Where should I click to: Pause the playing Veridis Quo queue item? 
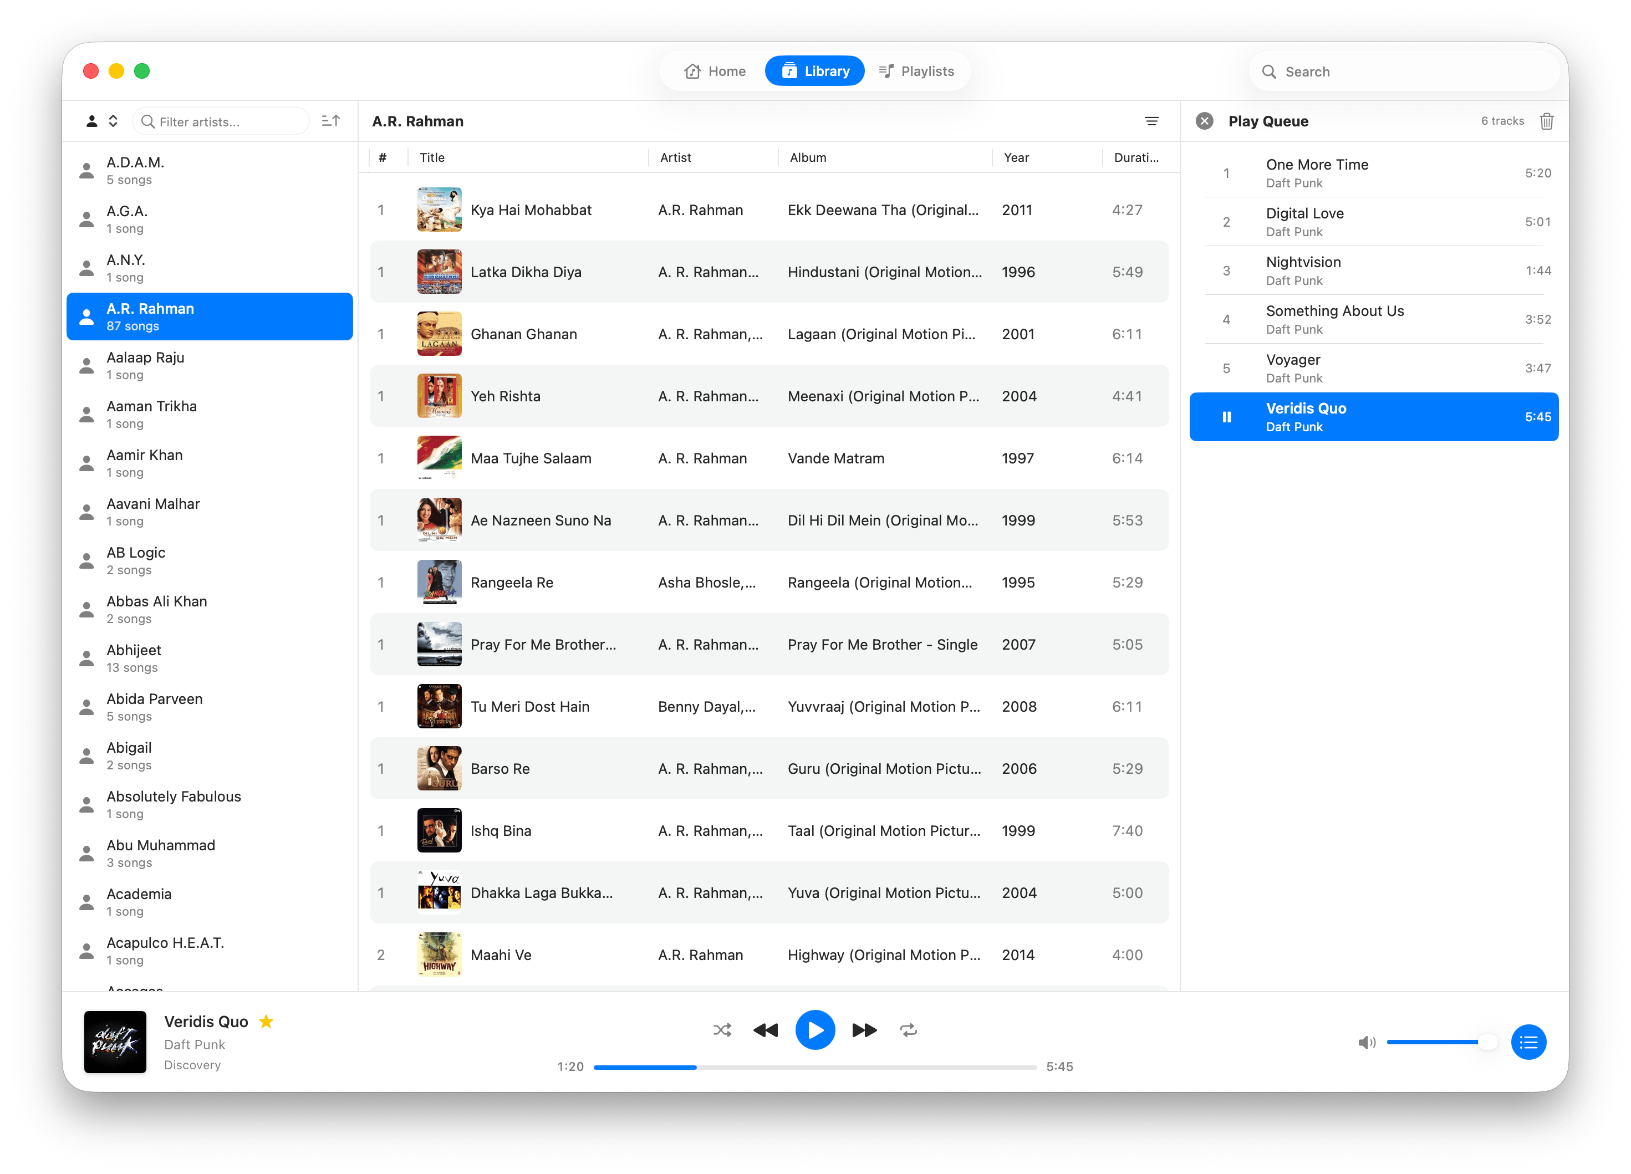coord(1227,417)
